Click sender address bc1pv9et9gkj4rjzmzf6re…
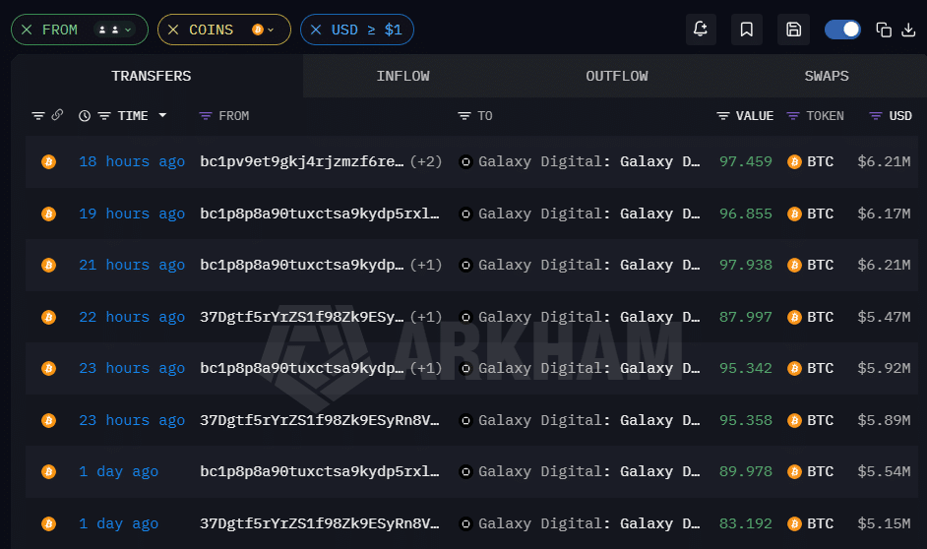The width and height of the screenshot is (927, 549). [301, 162]
